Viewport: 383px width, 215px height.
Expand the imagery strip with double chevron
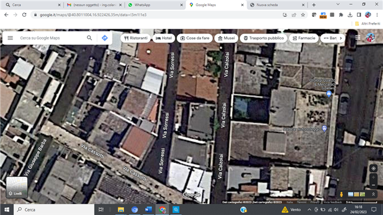tap(373, 194)
